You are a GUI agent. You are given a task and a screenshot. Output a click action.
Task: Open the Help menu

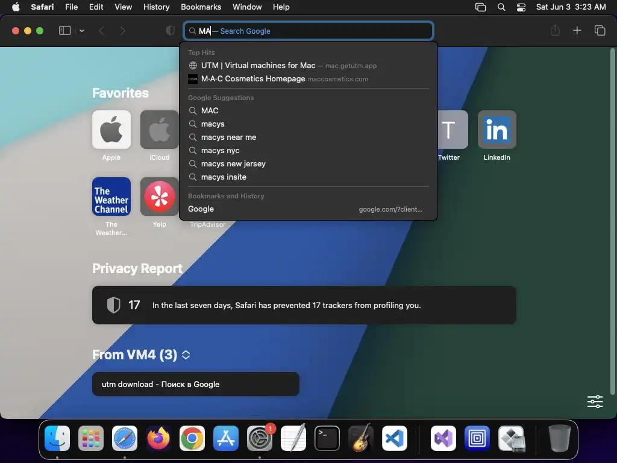(x=281, y=7)
